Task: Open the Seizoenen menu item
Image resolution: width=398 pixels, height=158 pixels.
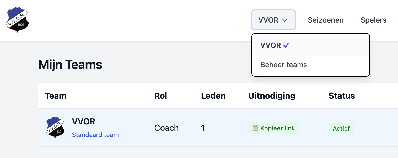Action: pos(326,20)
